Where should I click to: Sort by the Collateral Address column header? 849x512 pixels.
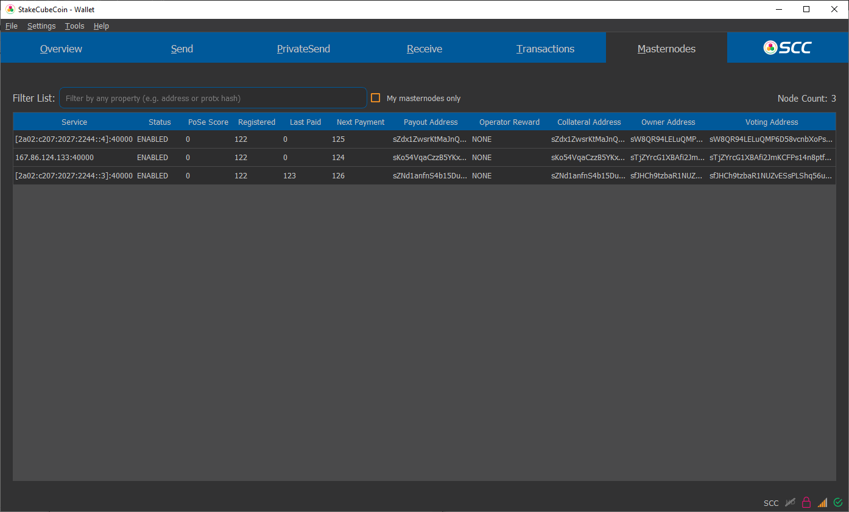[x=589, y=122]
